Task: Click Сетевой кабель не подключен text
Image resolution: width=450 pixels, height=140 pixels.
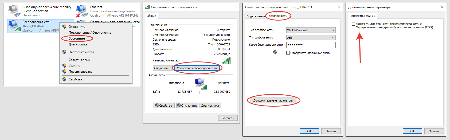Action: click(x=113, y=11)
